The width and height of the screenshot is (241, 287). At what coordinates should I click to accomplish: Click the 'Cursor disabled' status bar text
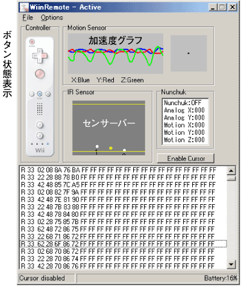[42, 279]
